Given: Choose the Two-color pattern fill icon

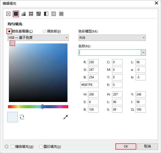Looking at the screenshot, I should 46,14.
